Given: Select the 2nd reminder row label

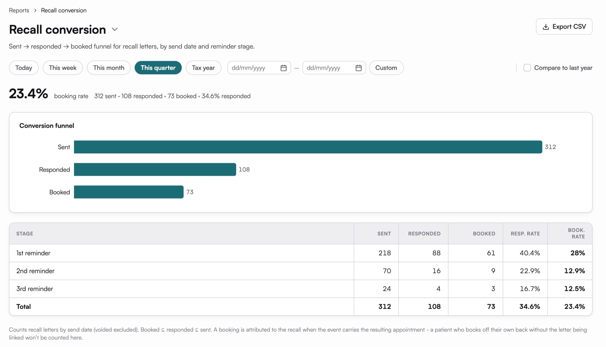Looking at the screenshot, I should point(35,271).
